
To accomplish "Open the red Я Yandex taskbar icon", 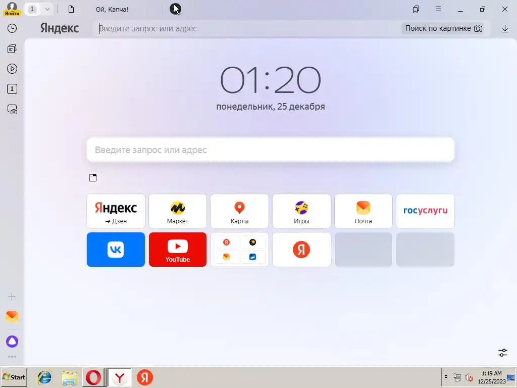I will point(145,377).
